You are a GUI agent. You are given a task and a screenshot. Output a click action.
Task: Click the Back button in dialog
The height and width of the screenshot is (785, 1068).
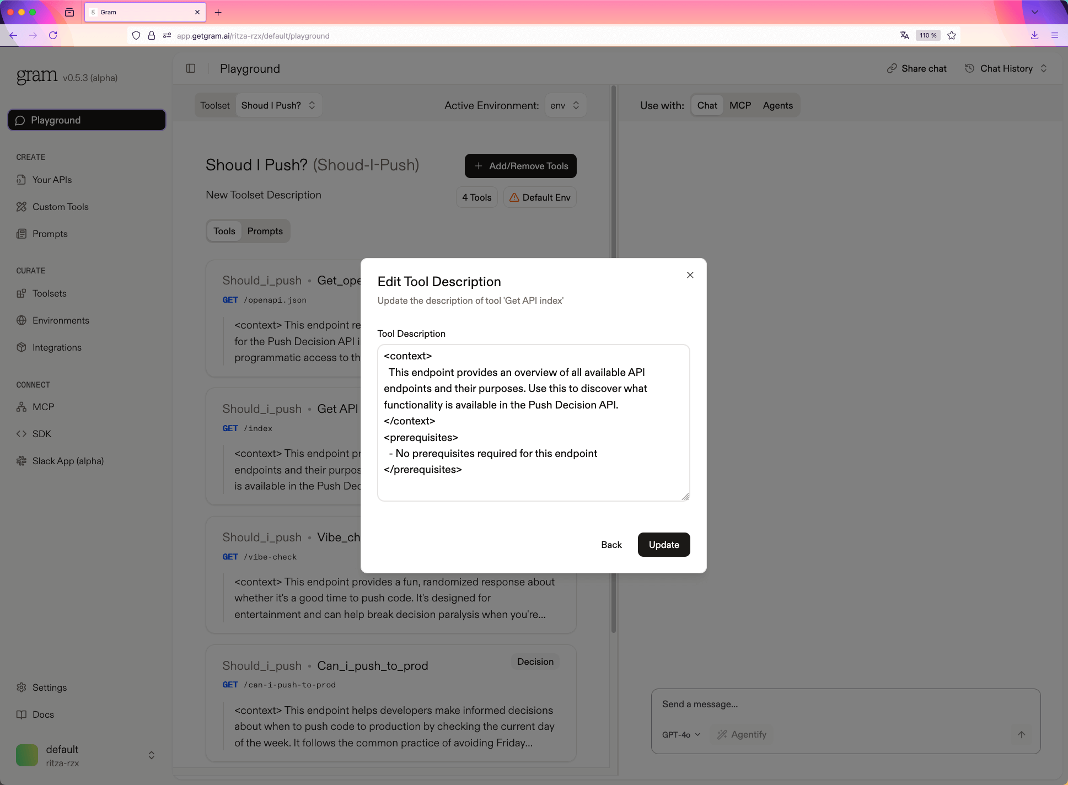click(x=611, y=545)
